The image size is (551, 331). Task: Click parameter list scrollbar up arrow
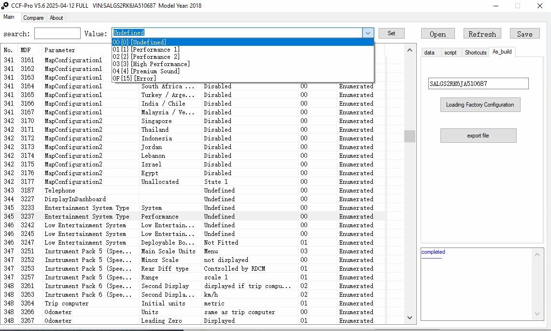click(410, 50)
